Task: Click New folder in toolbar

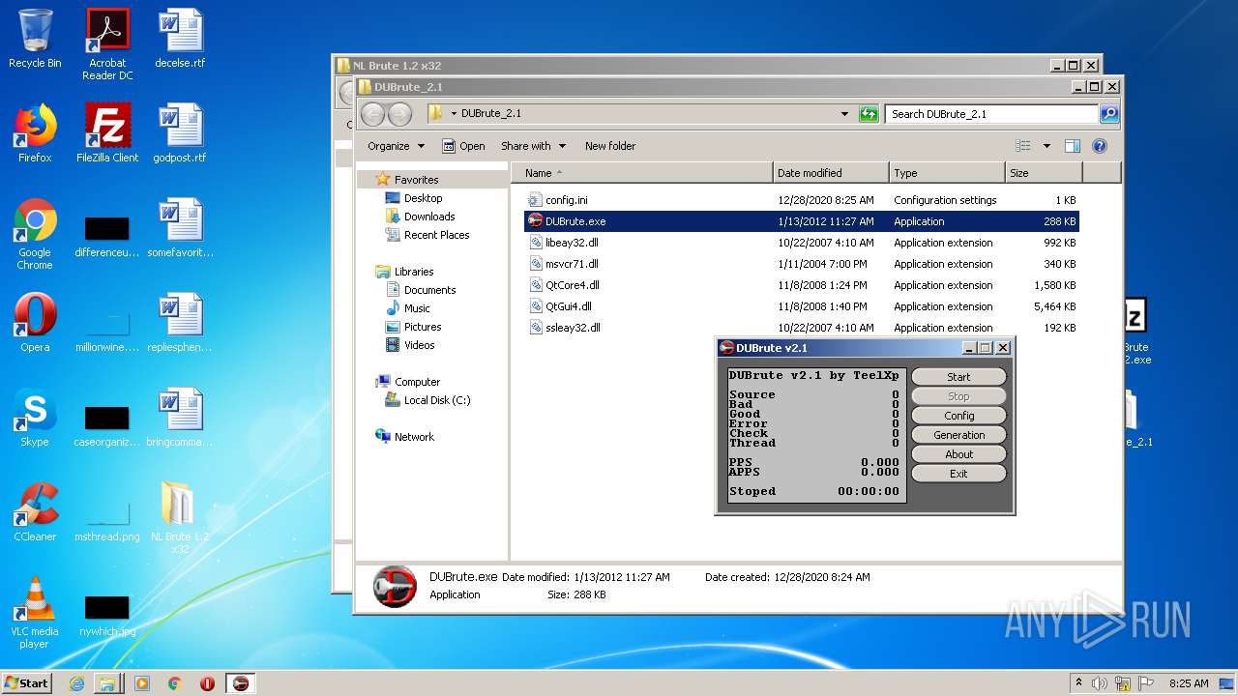Action: pos(610,146)
